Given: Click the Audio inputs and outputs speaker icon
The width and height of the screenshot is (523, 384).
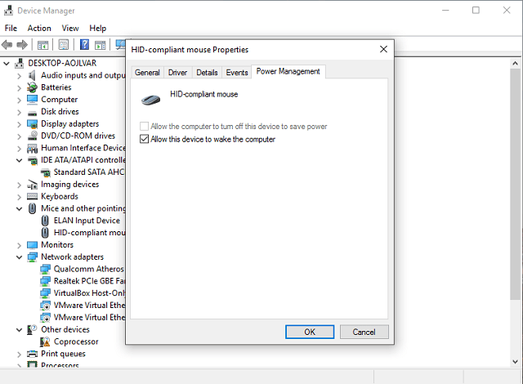Looking at the screenshot, I should [x=32, y=75].
